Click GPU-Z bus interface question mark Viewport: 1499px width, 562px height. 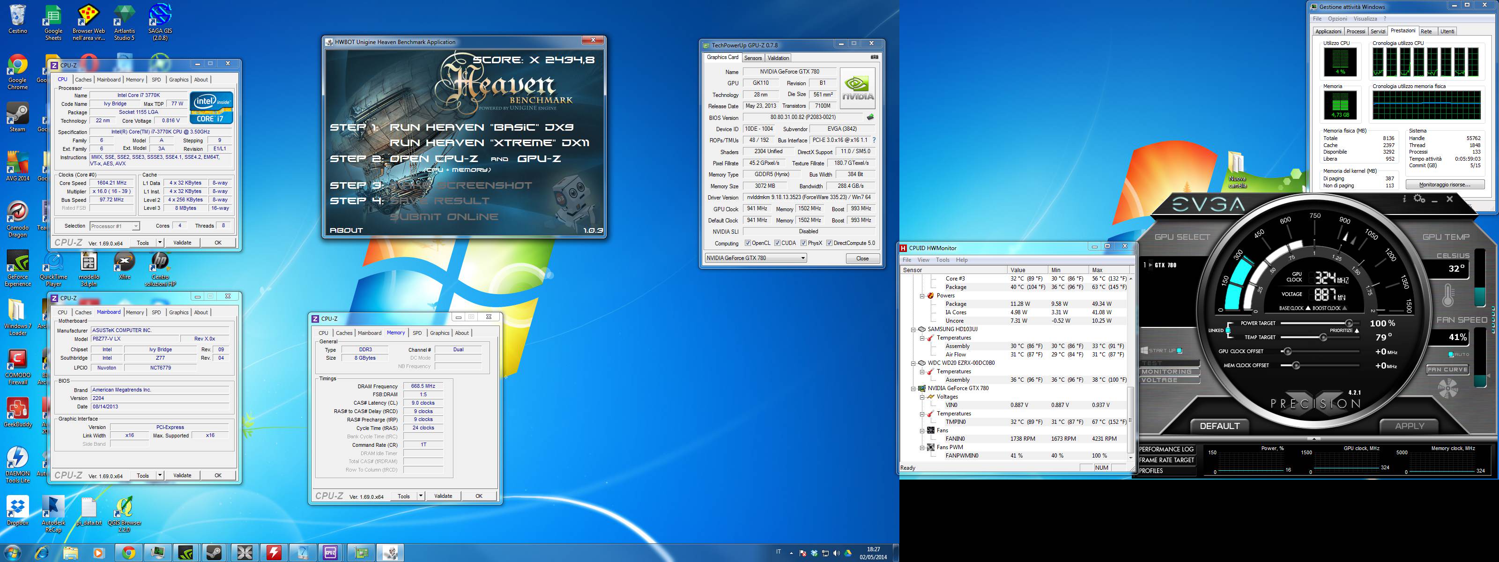point(874,140)
